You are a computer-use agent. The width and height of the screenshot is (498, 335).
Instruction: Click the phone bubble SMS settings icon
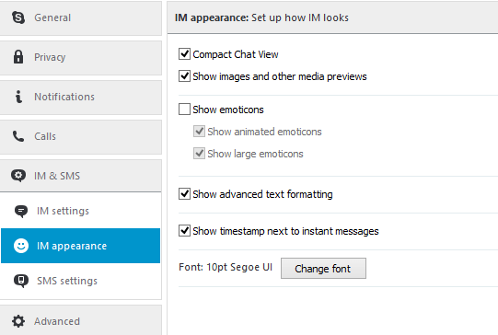[x=21, y=281]
